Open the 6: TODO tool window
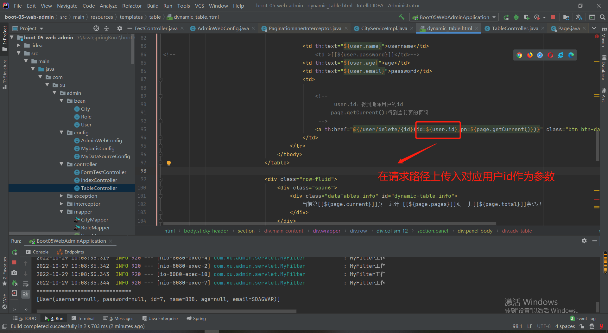 (25, 318)
